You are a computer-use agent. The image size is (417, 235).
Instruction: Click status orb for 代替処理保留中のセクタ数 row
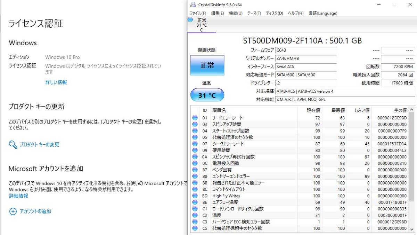click(195, 228)
